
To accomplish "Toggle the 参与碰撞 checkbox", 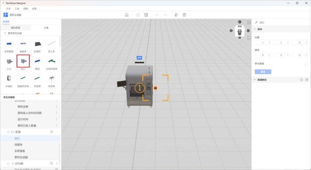I will [x=306, y=64].
